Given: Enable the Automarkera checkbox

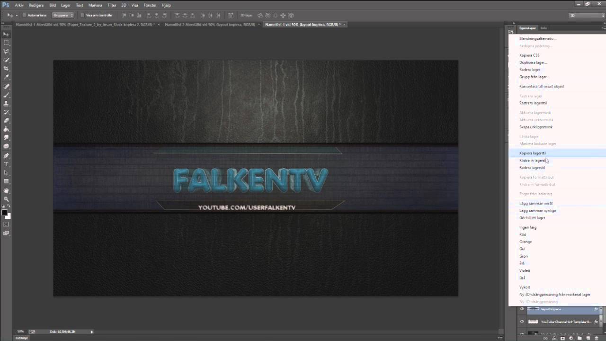Looking at the screenshot, I should tap(25, 15).
